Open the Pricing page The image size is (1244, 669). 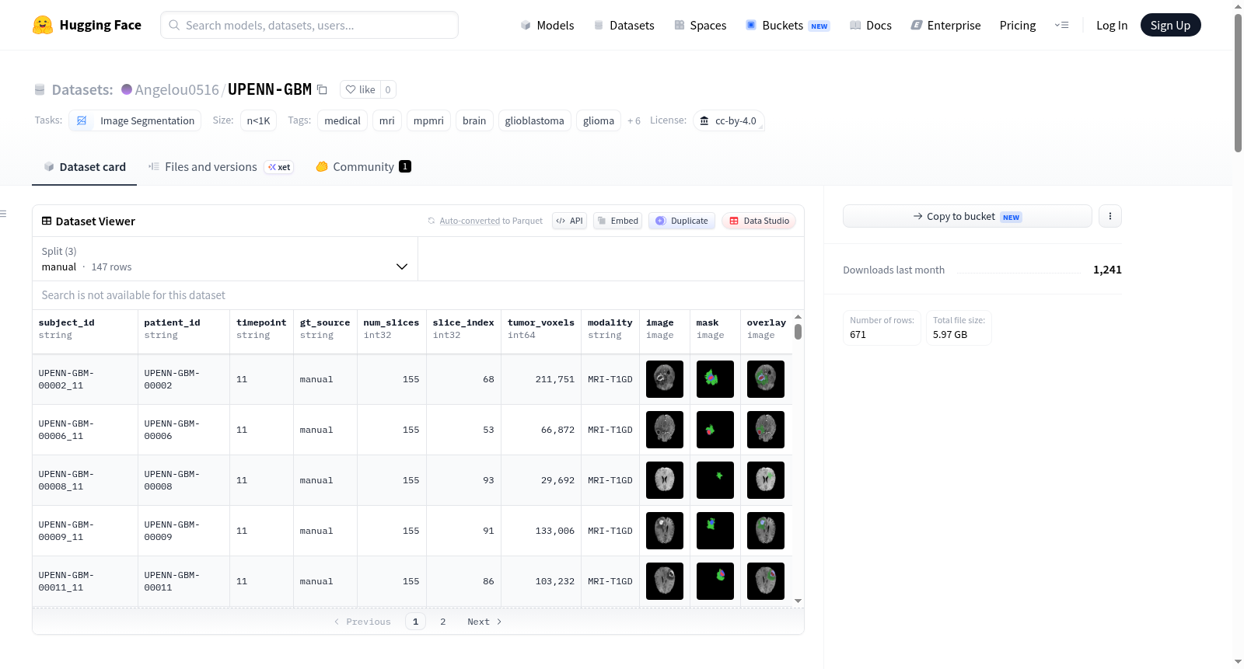[x=1018, y=25]
